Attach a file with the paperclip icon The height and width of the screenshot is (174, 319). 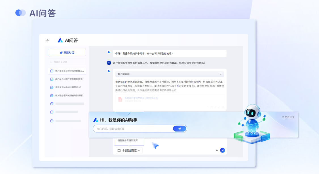(x=217, y=151)
